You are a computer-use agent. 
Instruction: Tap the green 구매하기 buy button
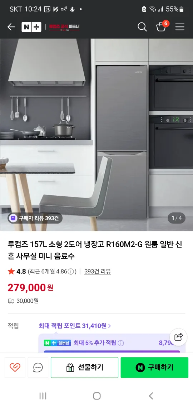[x=154, y=367]
